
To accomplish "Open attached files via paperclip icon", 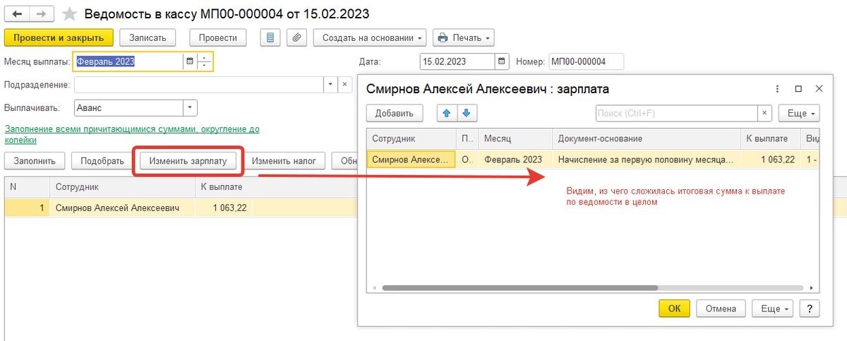I will (x=297, y=37).
